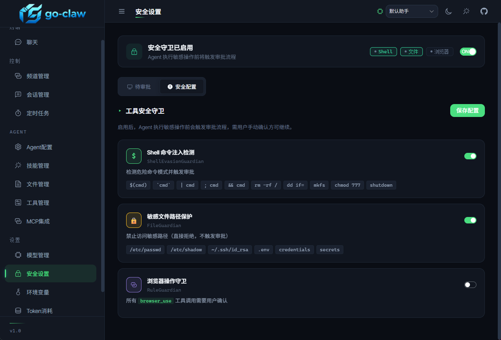The height and width of the screenshot is (340, 501).
Task: Switch to the 待审批 tab
Action: click(139, 87)
